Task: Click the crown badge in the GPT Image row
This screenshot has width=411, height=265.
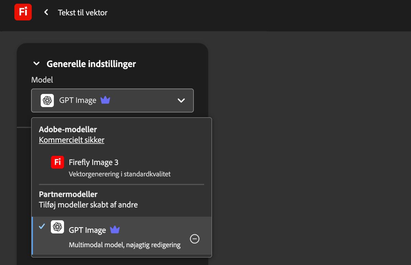Action: pos(115,230)
